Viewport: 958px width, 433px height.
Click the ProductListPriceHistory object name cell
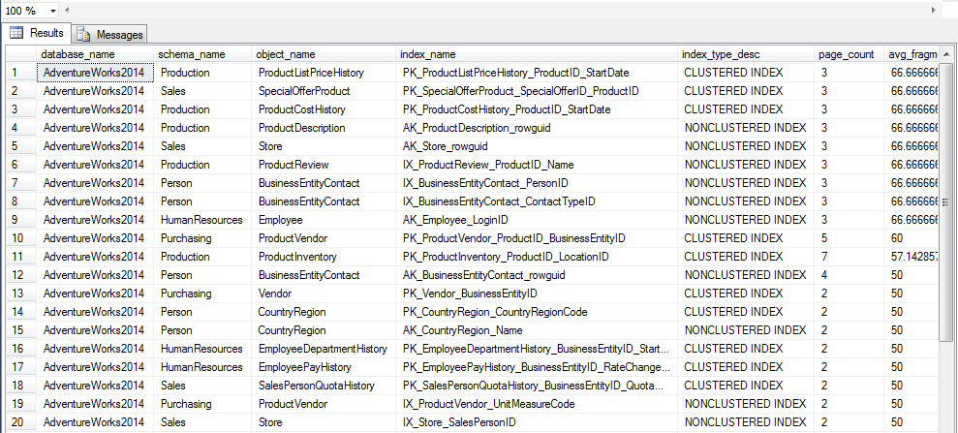pos(324,73)
